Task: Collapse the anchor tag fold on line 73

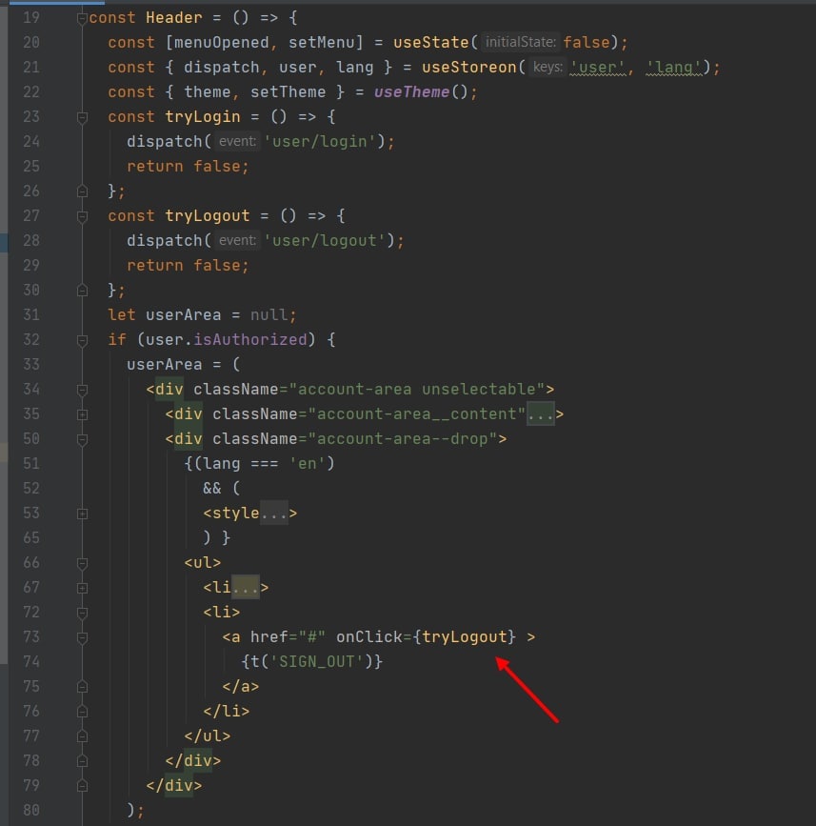Action: [x=82, y=637]
